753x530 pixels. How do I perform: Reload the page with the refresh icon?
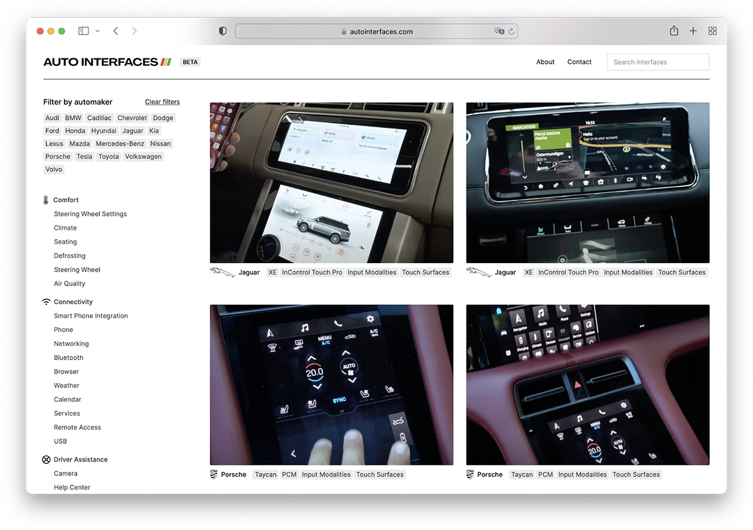click(x=512, y=31)
